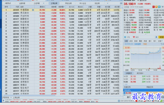
Task: Sort by the 成交量 column header
Action: pyautogui.click(x=107, y=7)
